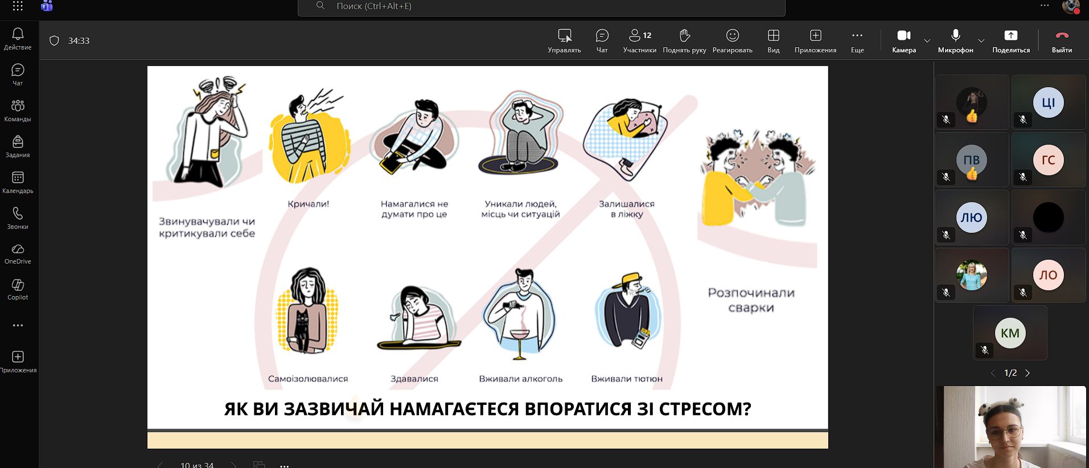Open Assignments in left sidebar

[x=18, y=146]
